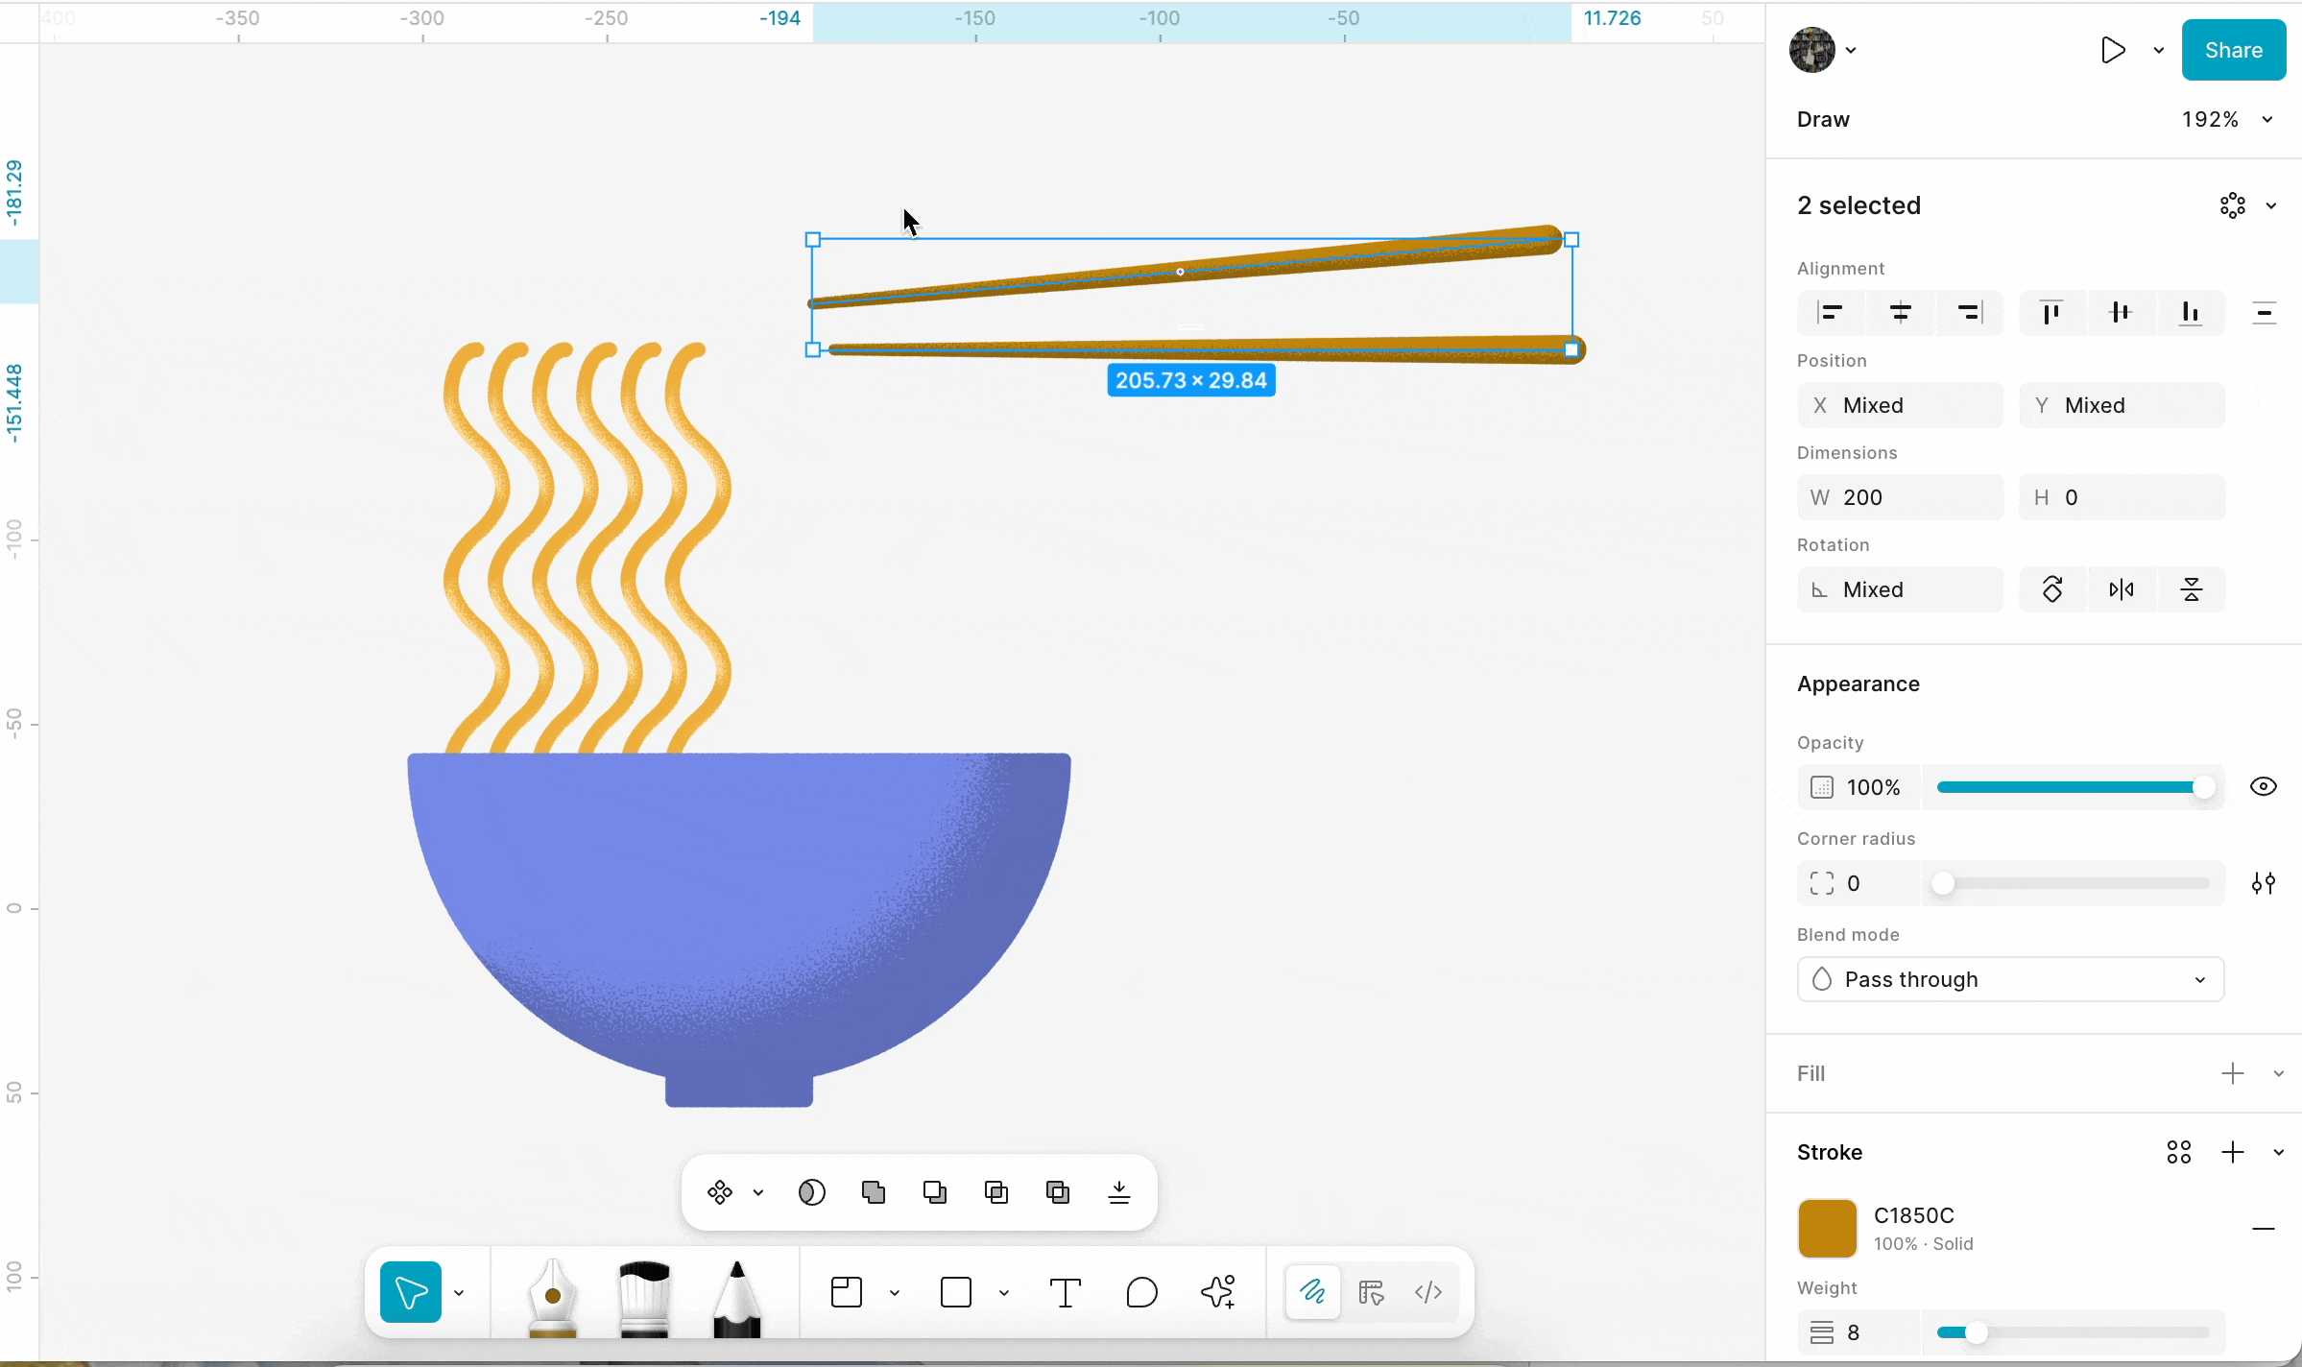Click the C1850C stroke color swatch
Viewport: 2302px width, 1367px height.
click(x=1828, y=1229)
